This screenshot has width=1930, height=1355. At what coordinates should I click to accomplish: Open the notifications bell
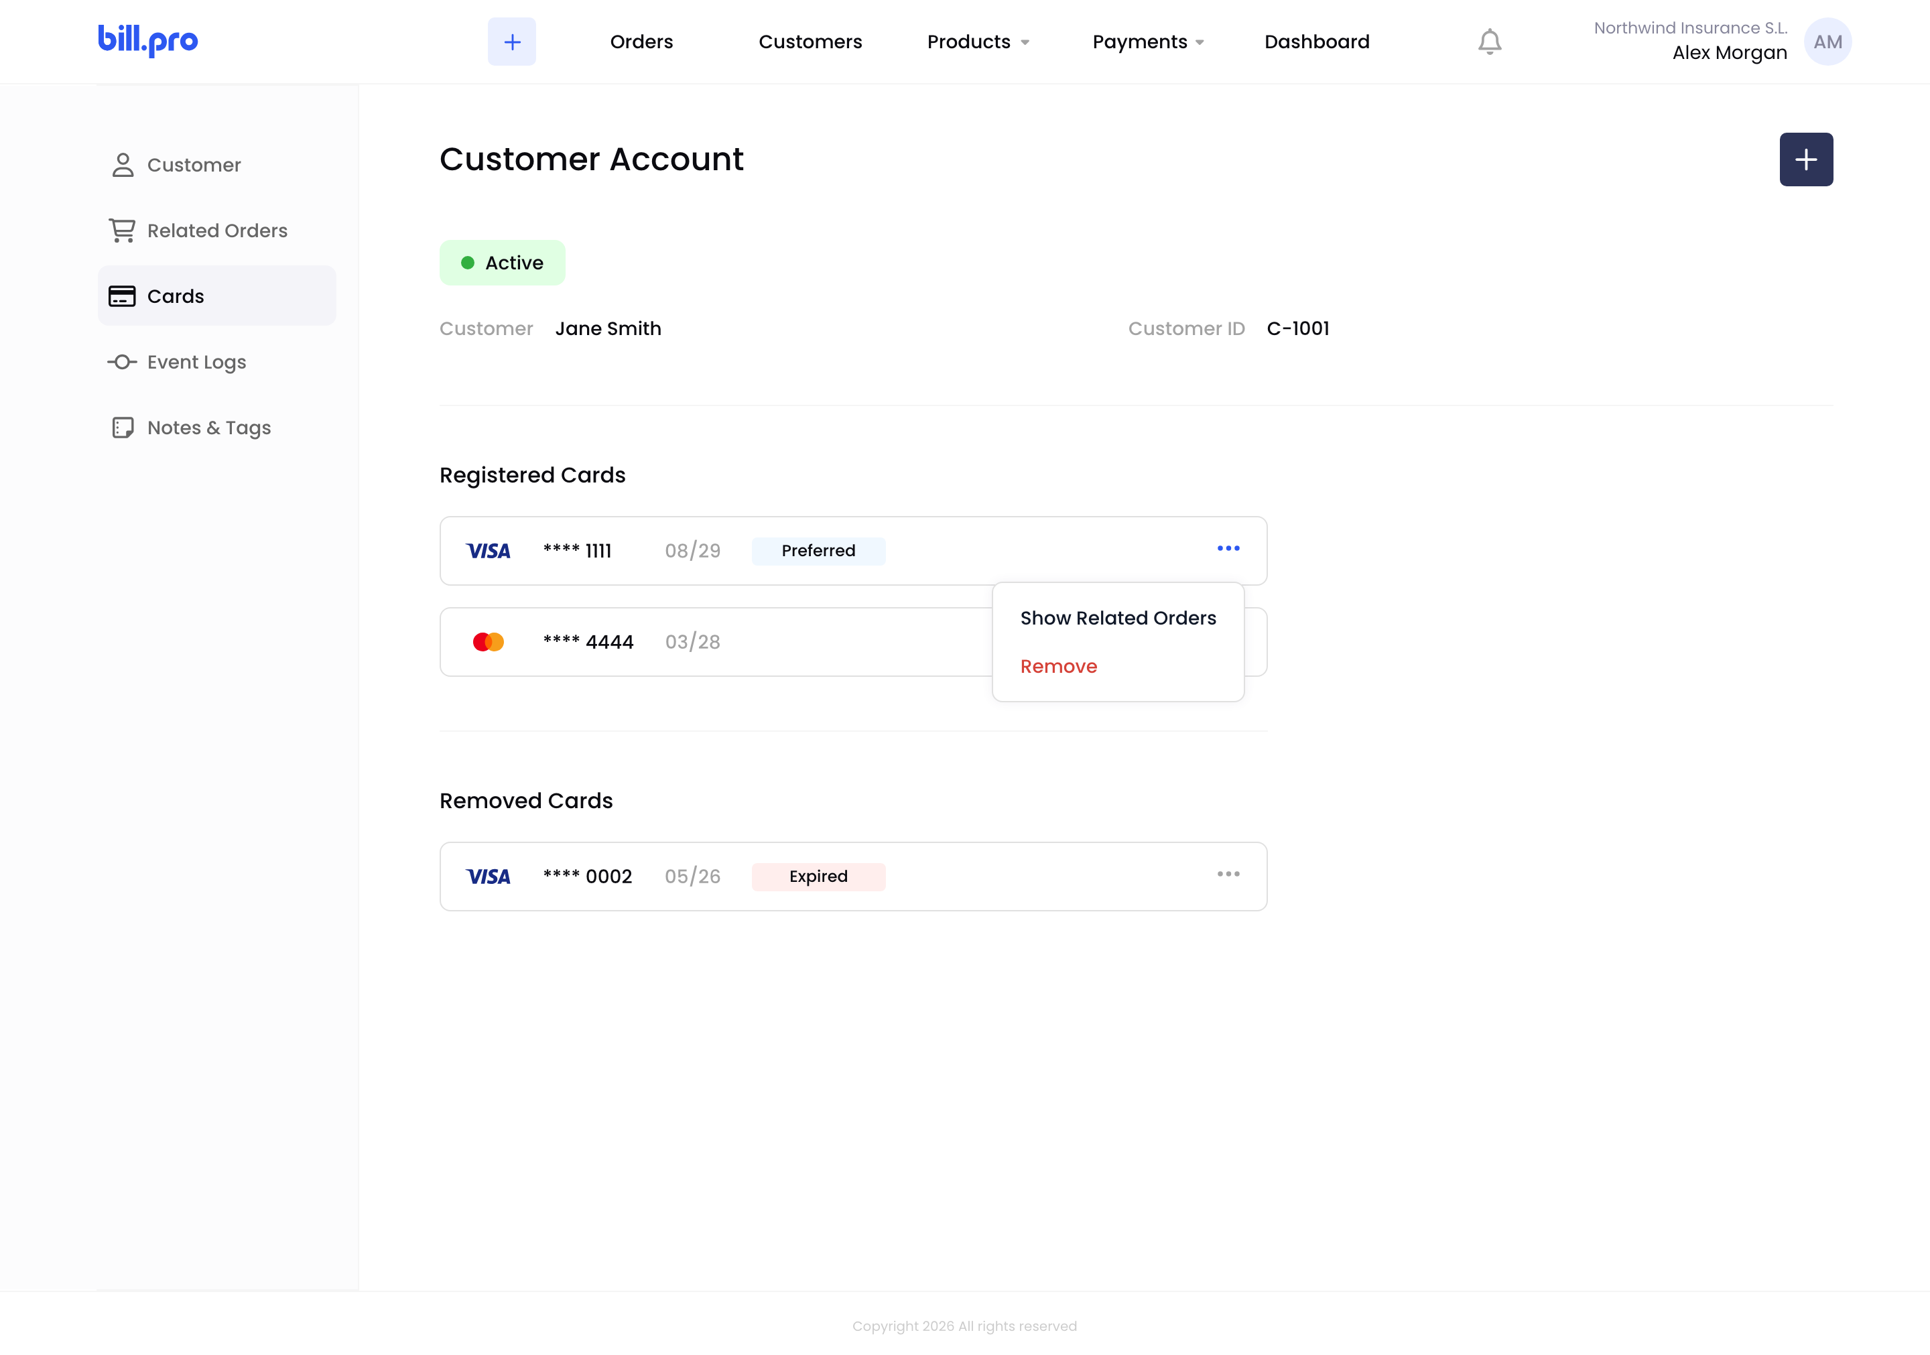(x=1490, y=42)
